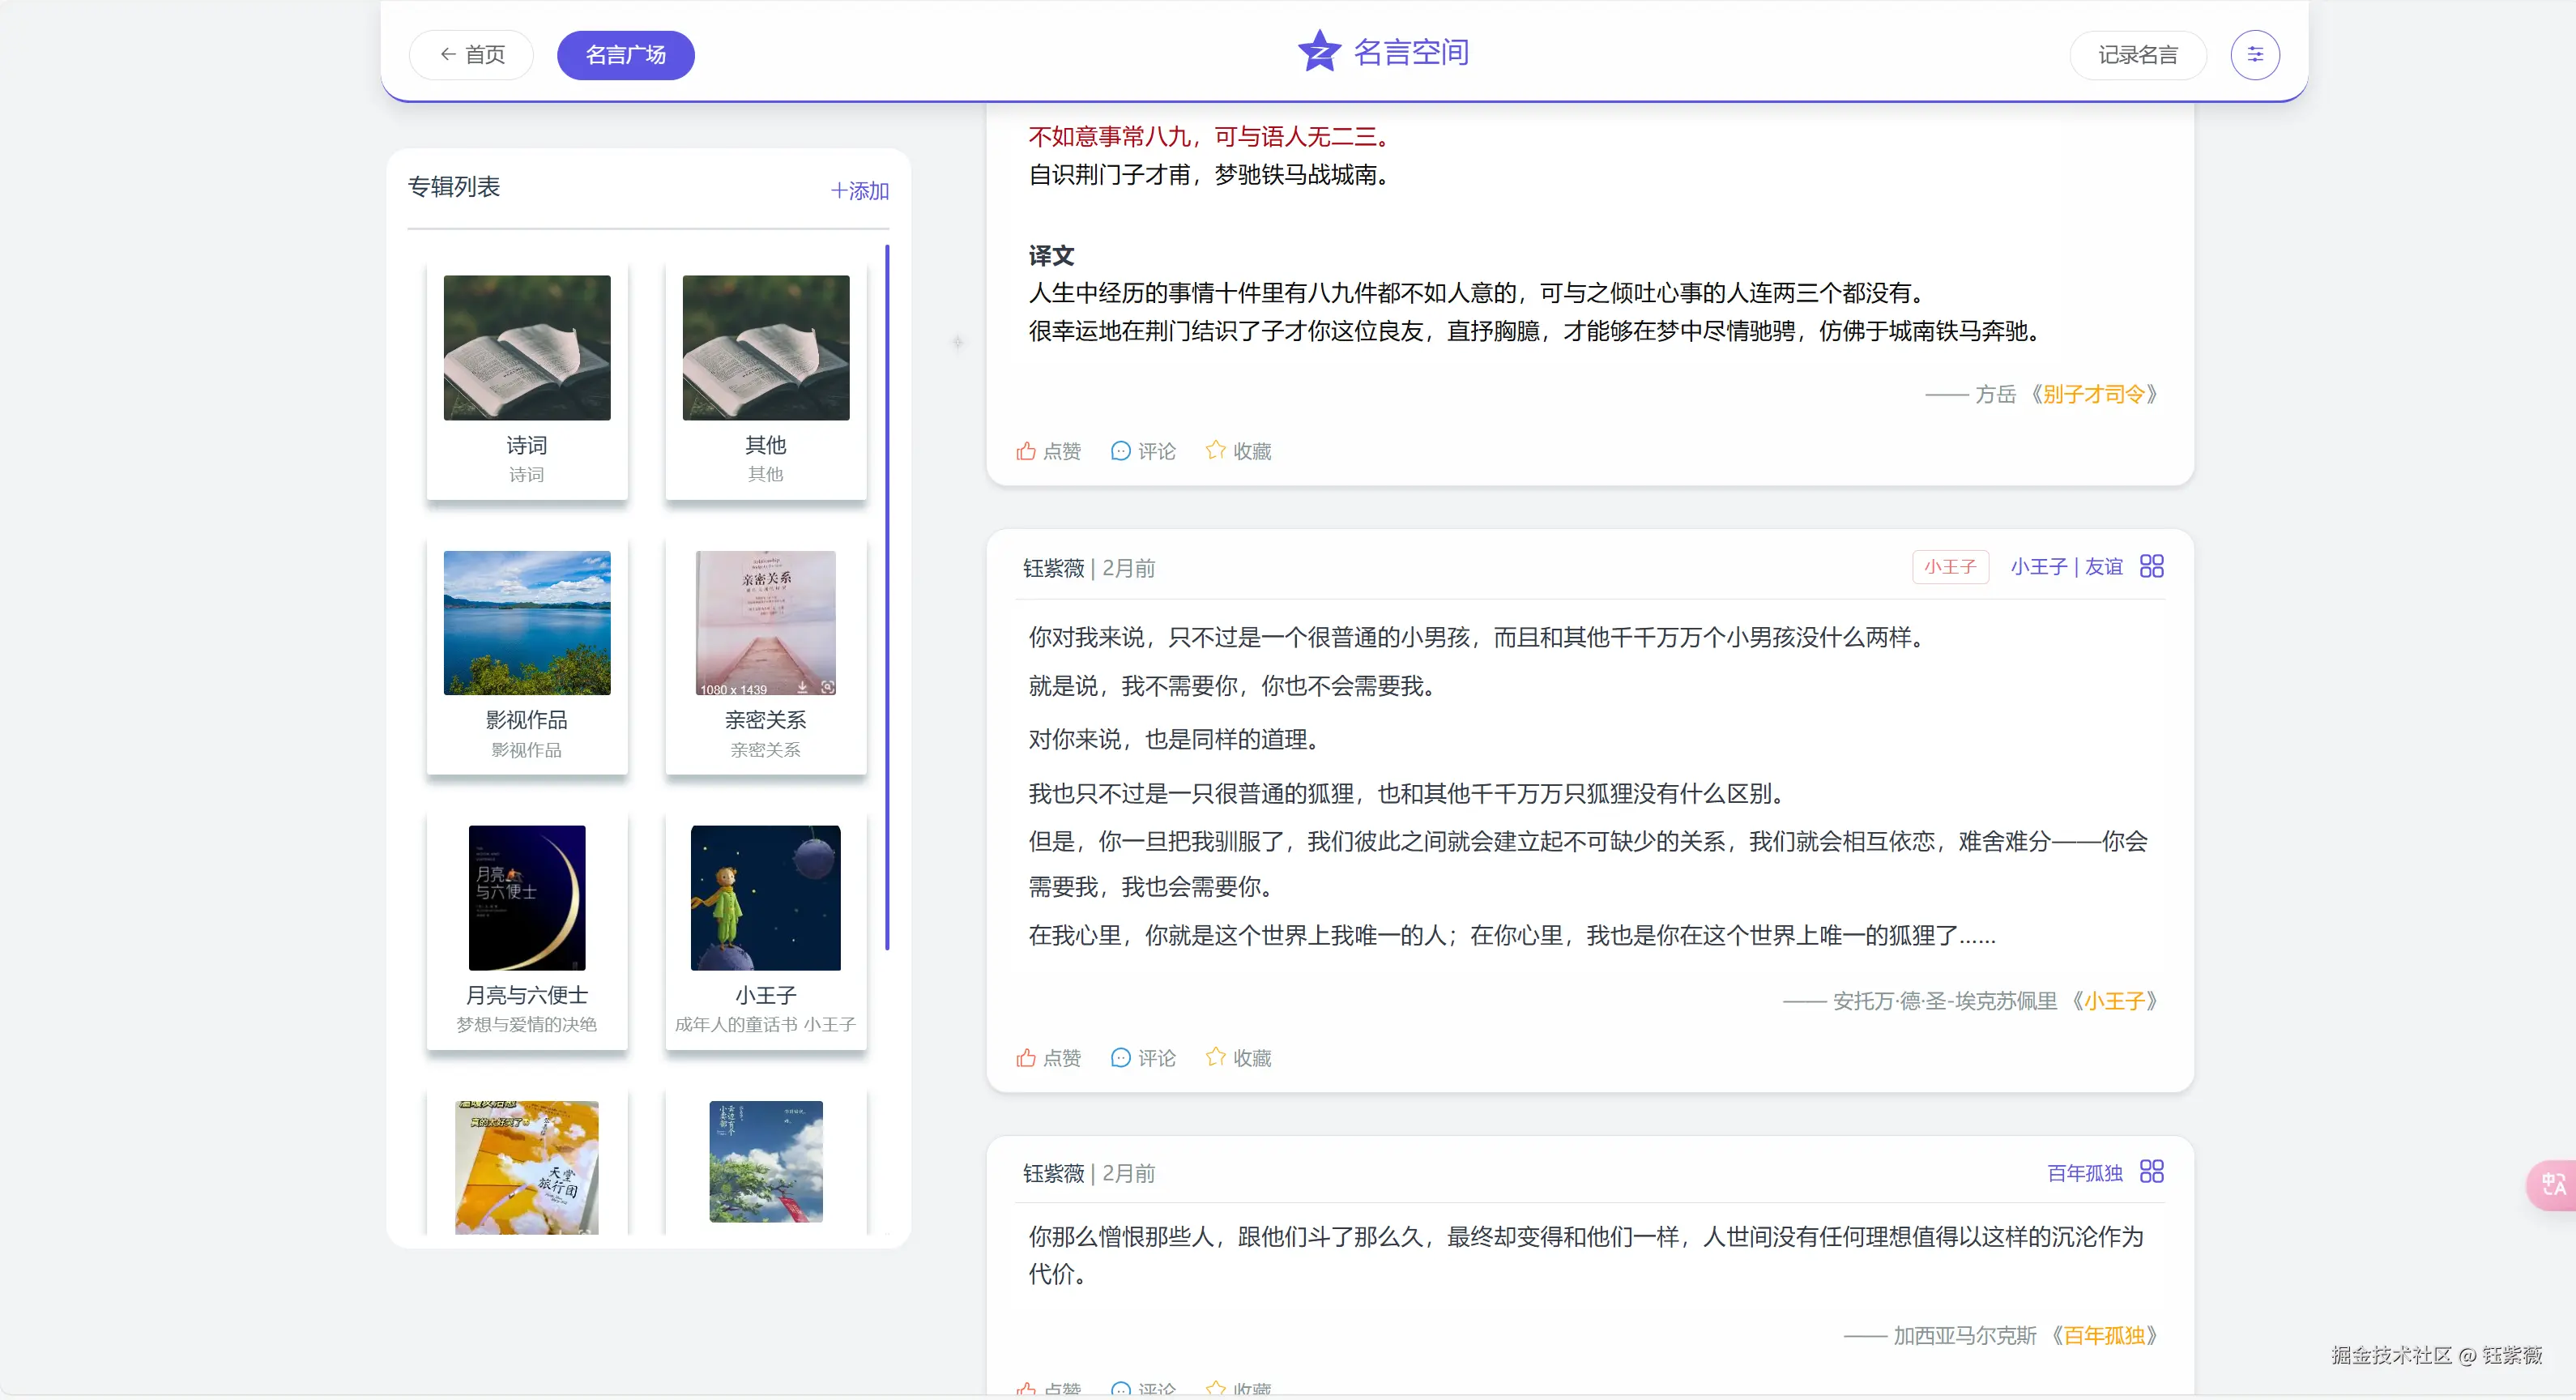The width and height of the screenshot is (2576, 1400).
Task: Click 添加 to add a new album
Action: pyautogui.click(x=859, y=190)
